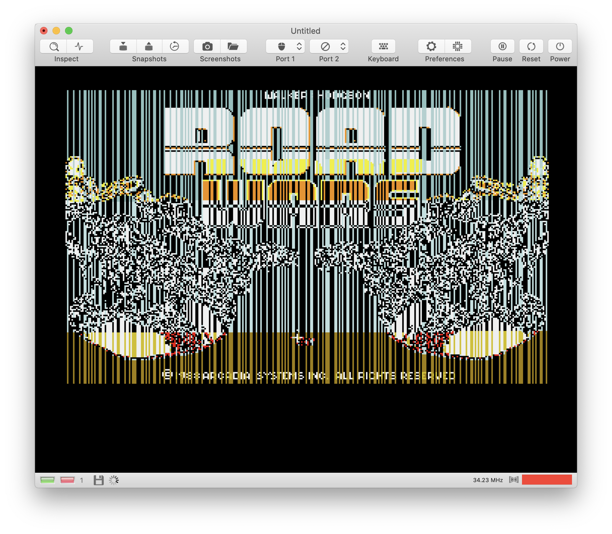Close the window with red button

point(44,31)
